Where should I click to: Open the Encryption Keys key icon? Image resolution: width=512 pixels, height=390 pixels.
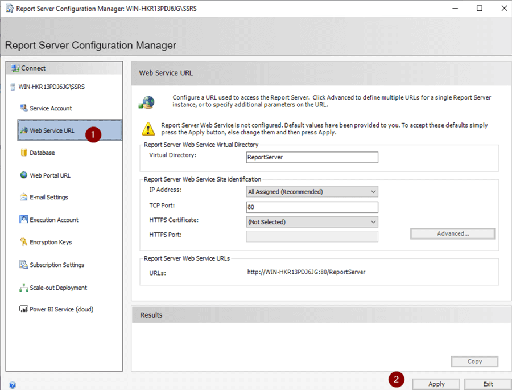point(24,242)
